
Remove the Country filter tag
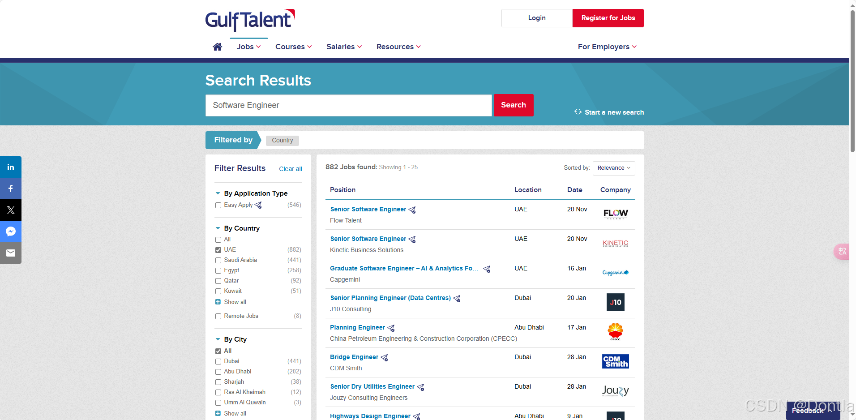point(282,140)
